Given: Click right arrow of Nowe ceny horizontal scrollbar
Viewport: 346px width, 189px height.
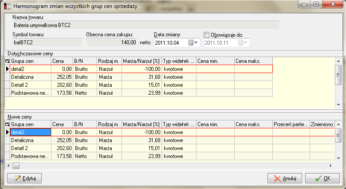Looking at the screenshot, I should point(331,166).
